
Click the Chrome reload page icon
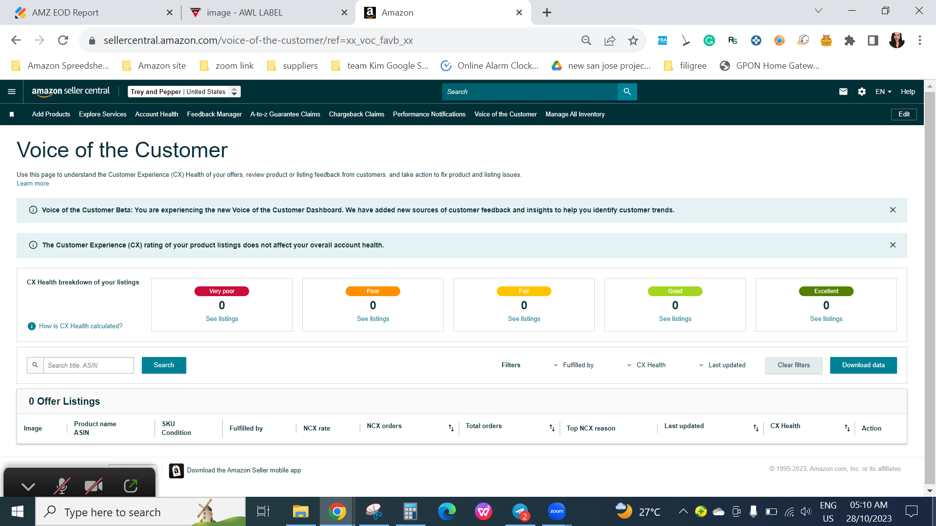click(x=63, y=40)
